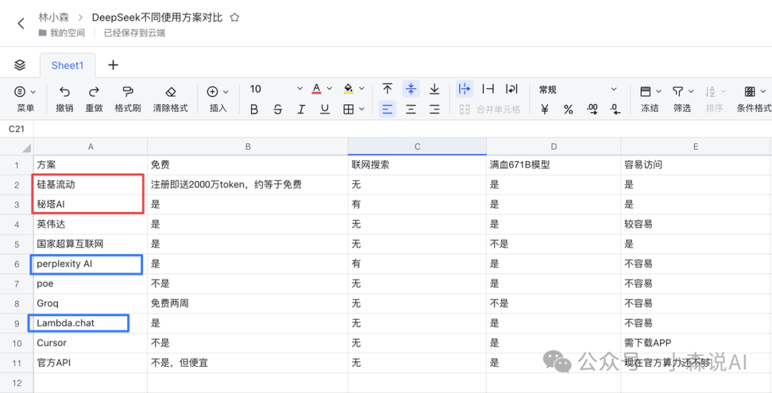Select column E header

click(696, 146)
